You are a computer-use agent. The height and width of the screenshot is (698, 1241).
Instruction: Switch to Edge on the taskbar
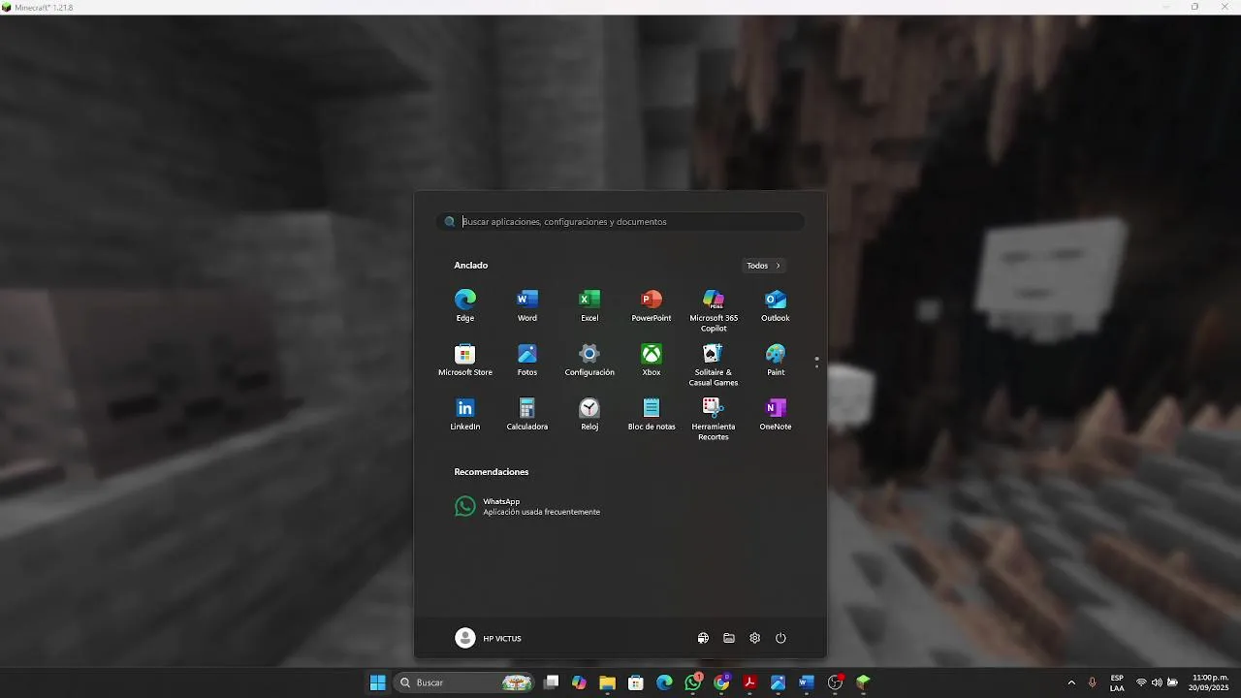click(664, 682)
